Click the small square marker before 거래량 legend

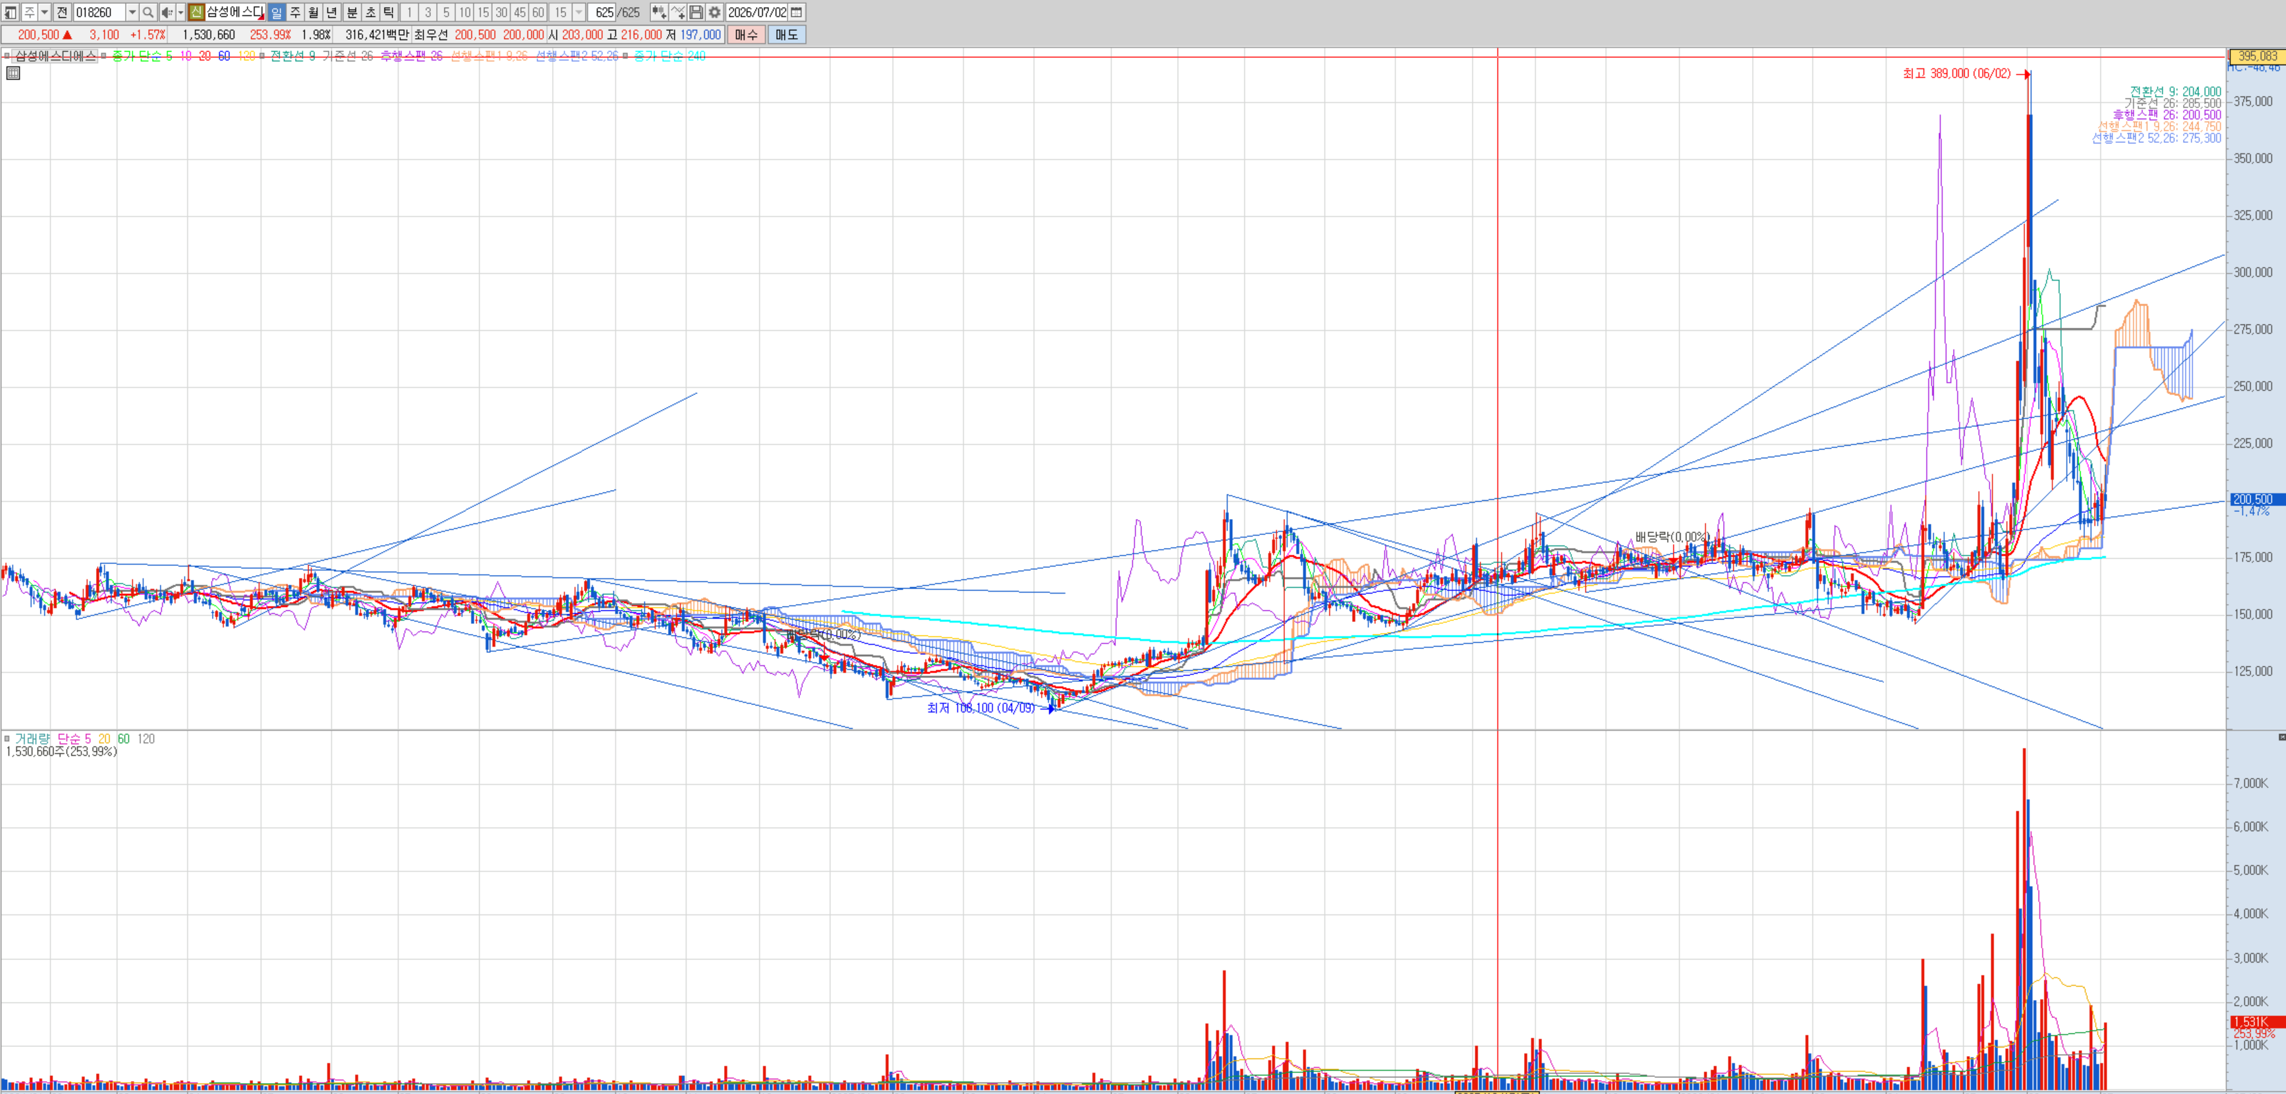(x=7, y=738)
